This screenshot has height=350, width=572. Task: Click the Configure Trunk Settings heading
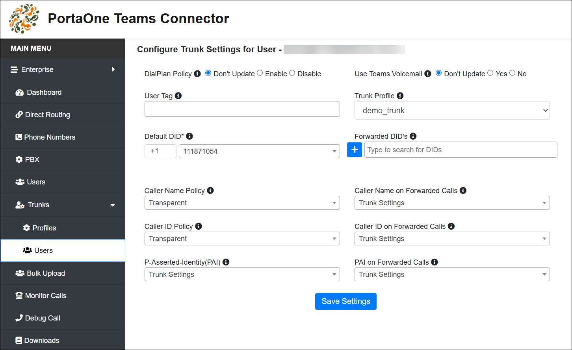[x=209, y=50]
